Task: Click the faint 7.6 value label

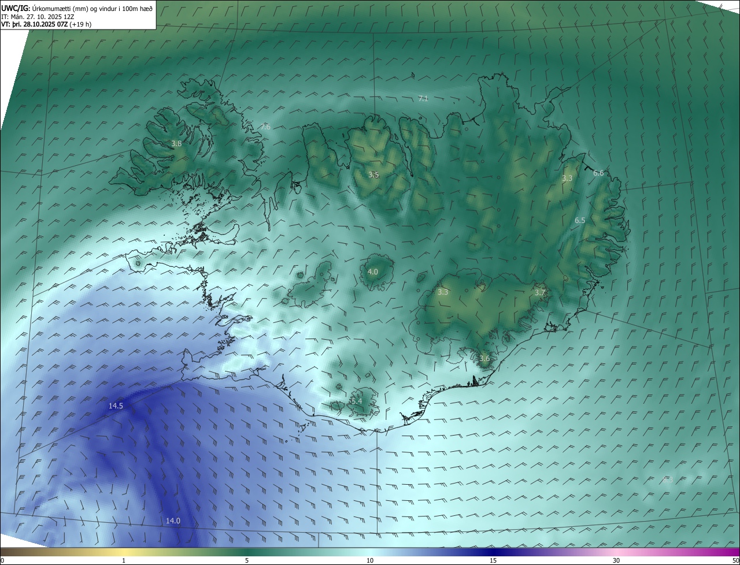Action: point(265,127)
